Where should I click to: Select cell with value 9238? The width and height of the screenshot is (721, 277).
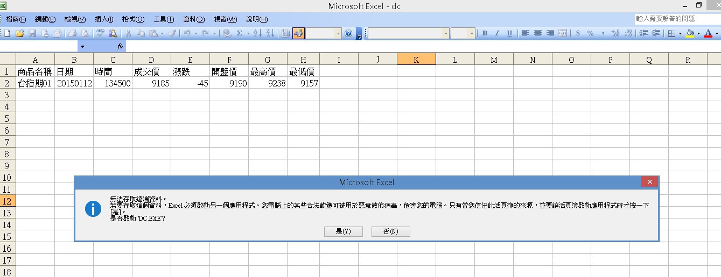click(x=268, y=83)
